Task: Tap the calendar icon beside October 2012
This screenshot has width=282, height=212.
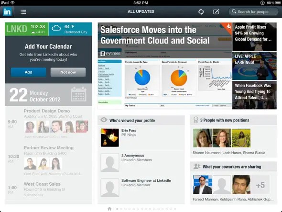Action: coord(78,94)
